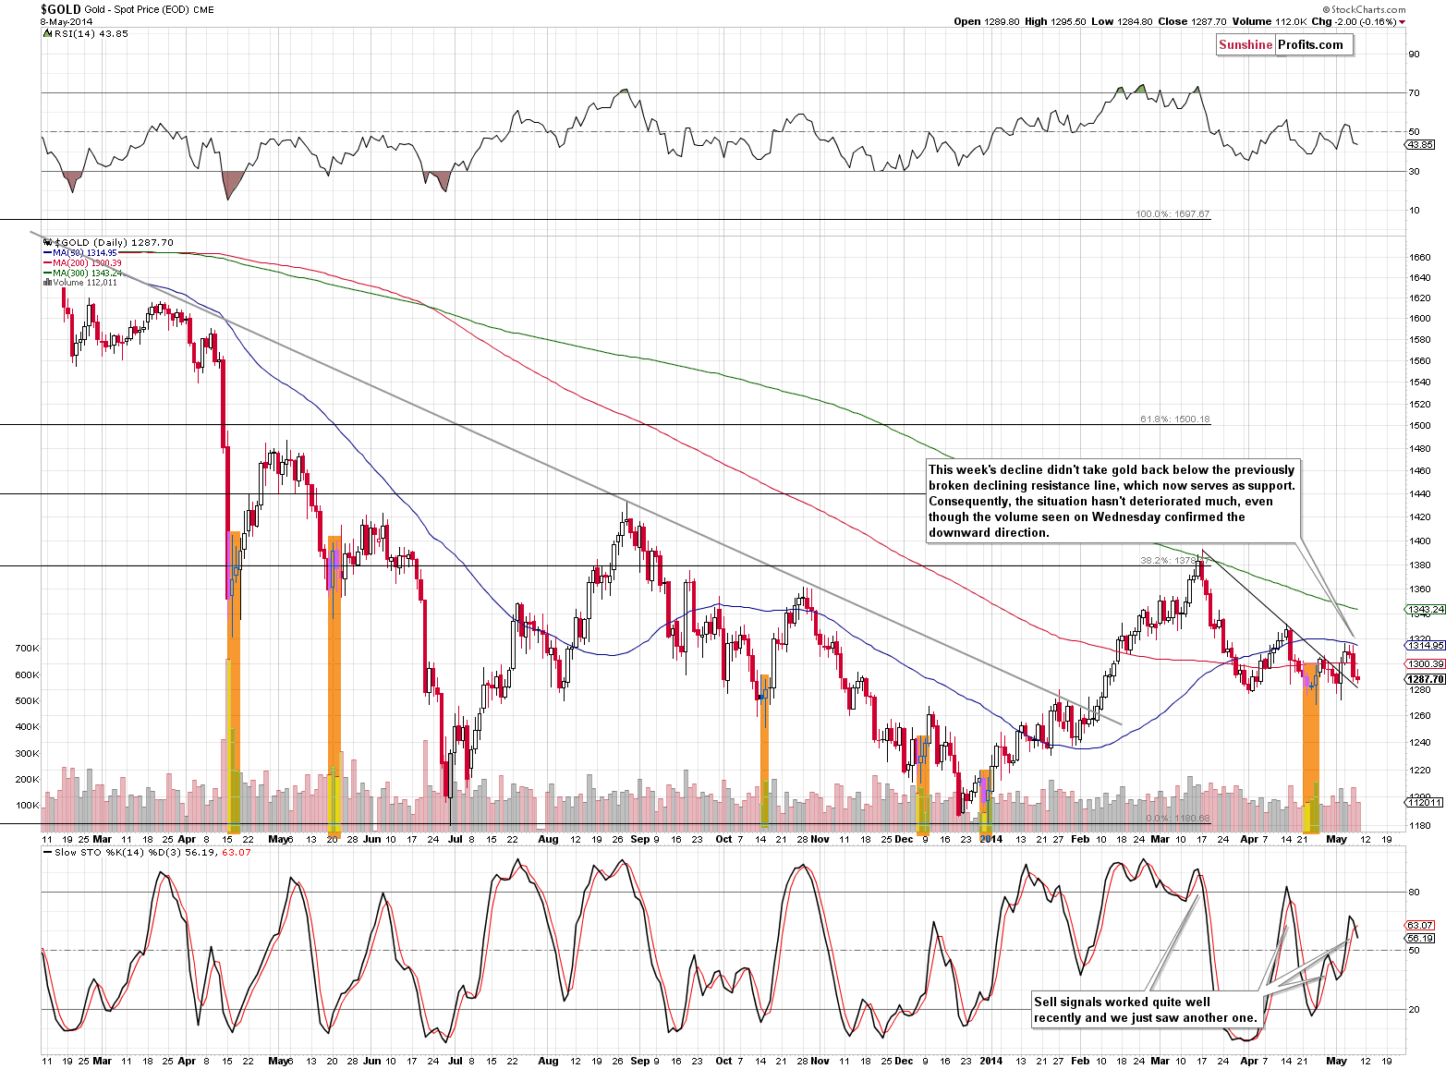
Task: Click the 1660 price axis label
Action: tap(1419, 257)
